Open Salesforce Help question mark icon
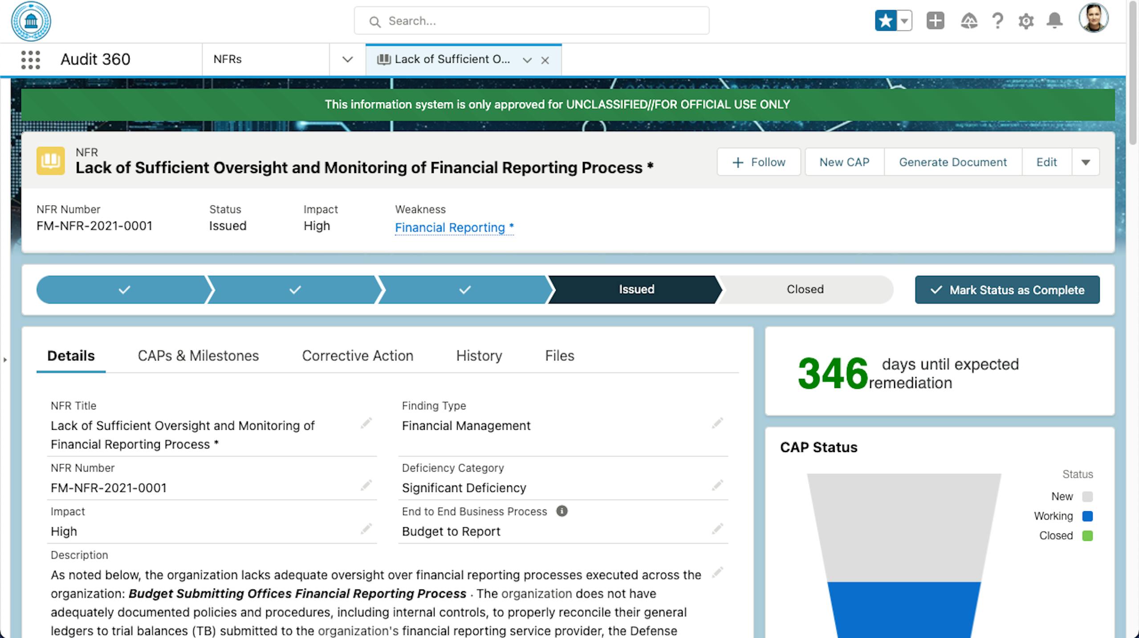1139x638 pixels. point(997,21)
